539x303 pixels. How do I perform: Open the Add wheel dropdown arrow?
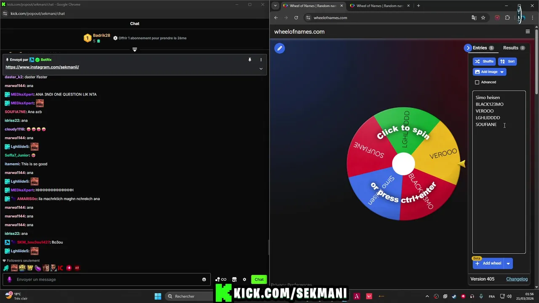tap(508, 263)
